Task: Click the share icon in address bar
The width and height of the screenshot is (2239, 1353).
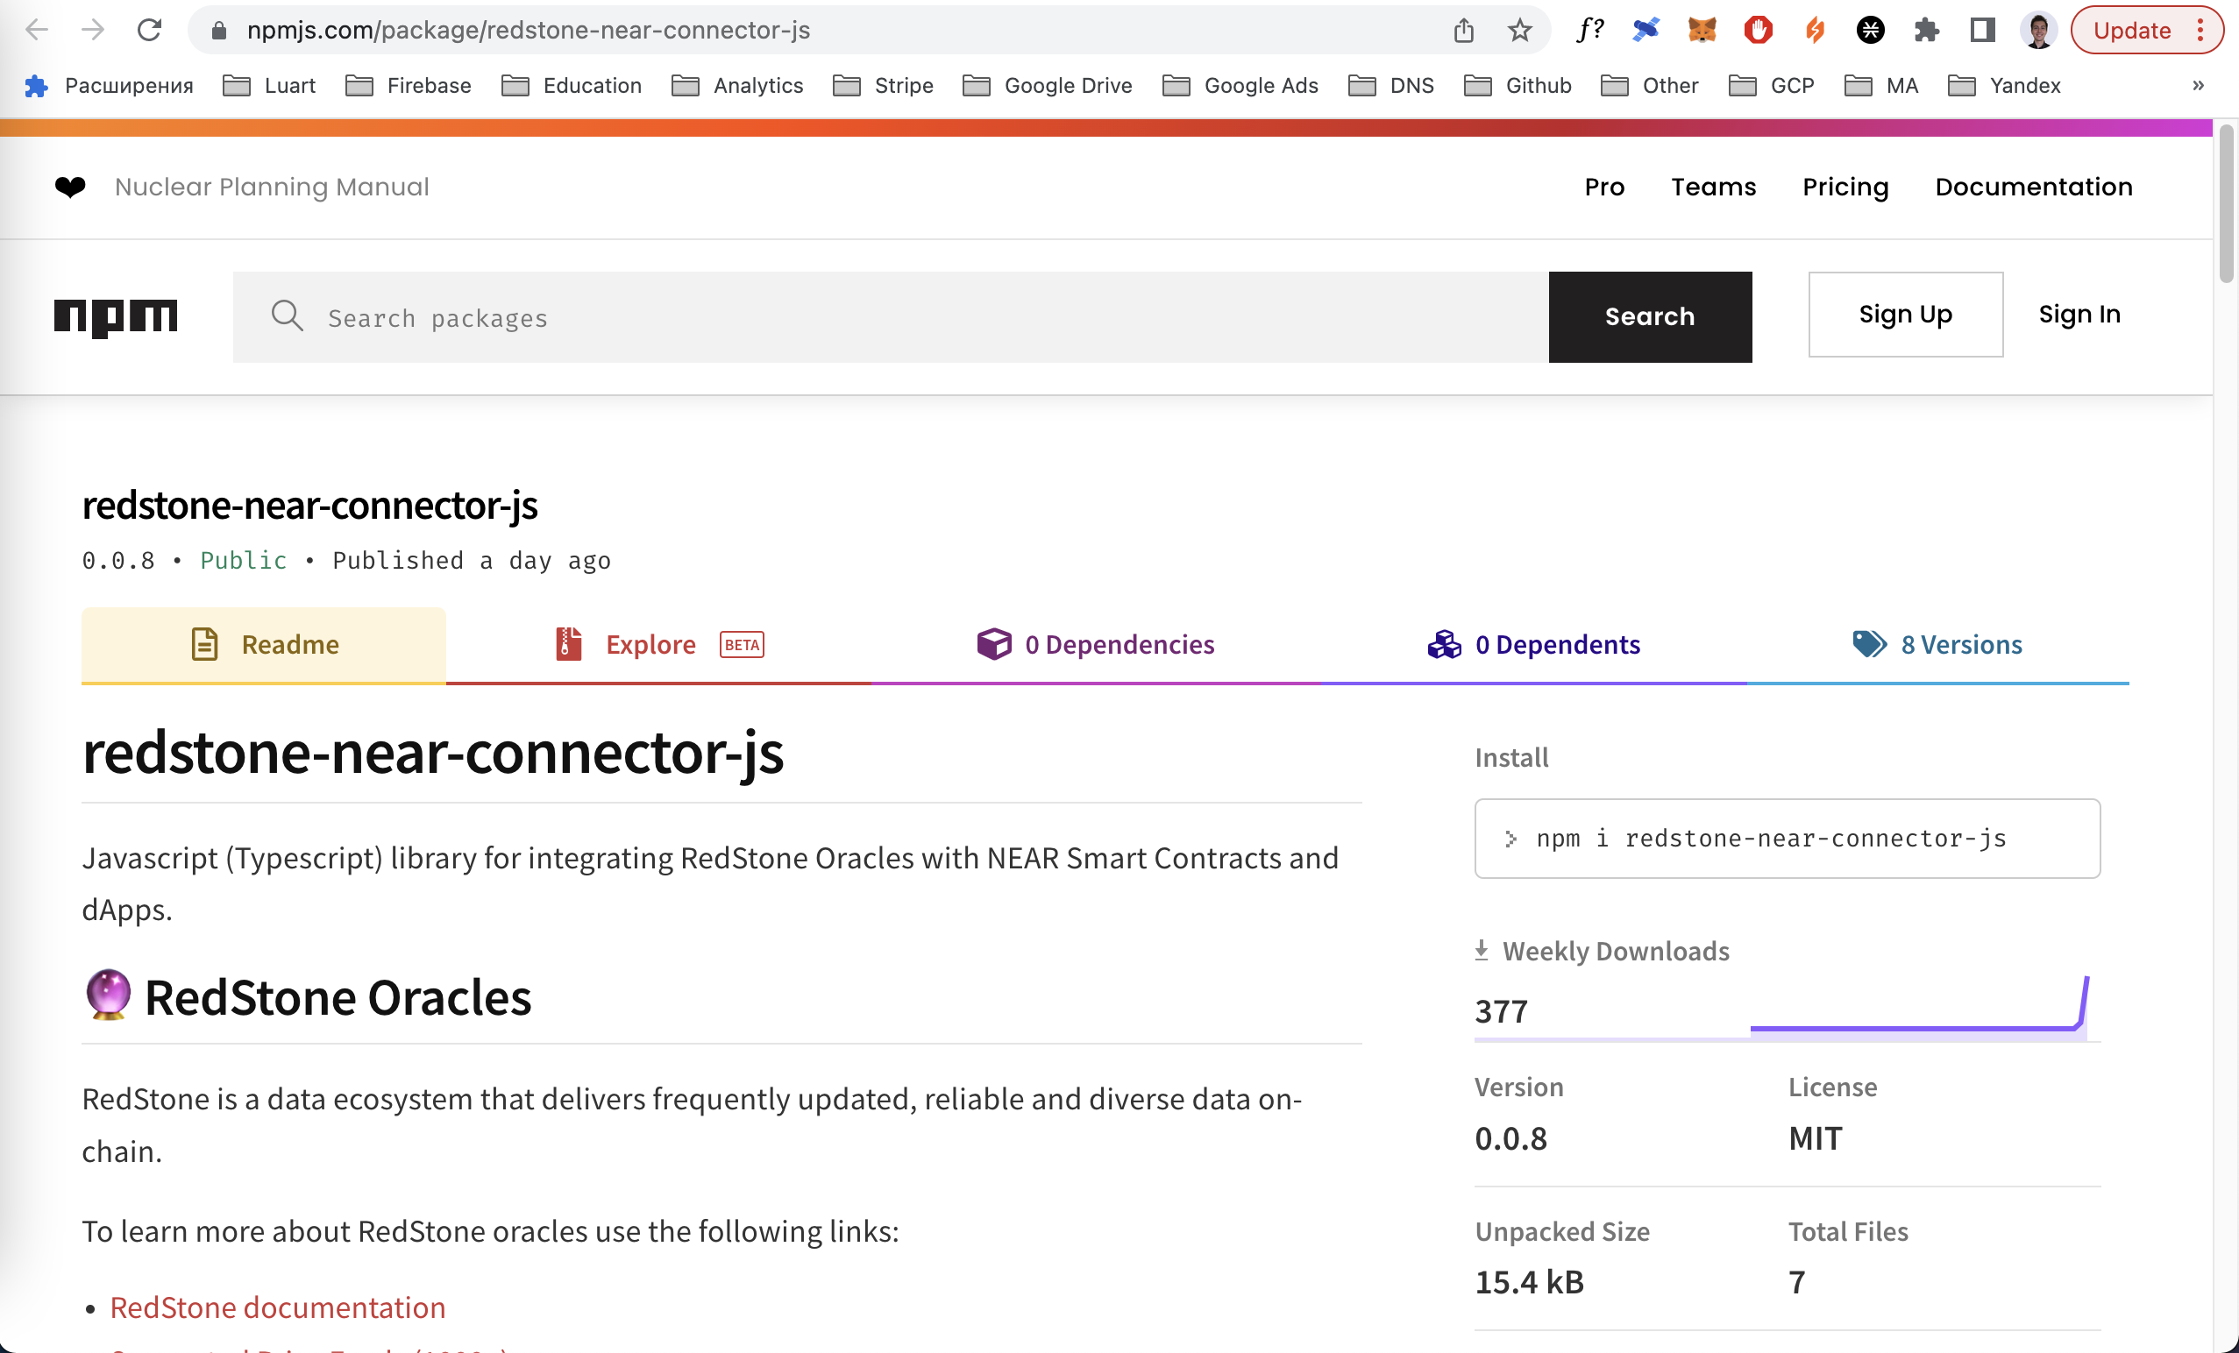Action: pos(1463,30)
